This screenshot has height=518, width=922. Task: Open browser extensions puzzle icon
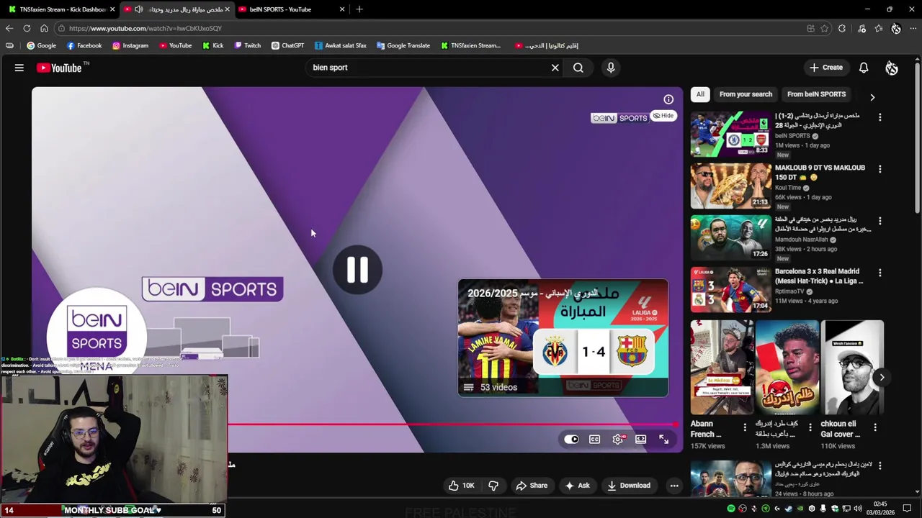click(x=842, y=28)
